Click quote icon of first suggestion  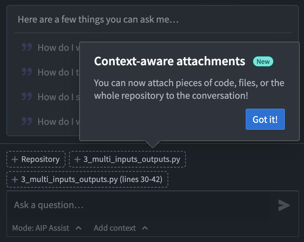27,47
